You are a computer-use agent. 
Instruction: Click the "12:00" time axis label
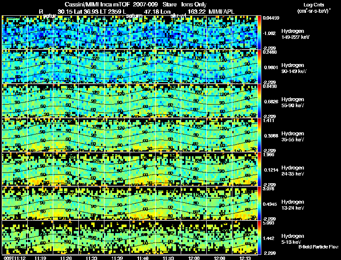pyautogui.click(x=194, y=258)
